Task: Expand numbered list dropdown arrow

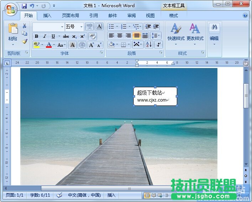Action: [x=129, y=26]
